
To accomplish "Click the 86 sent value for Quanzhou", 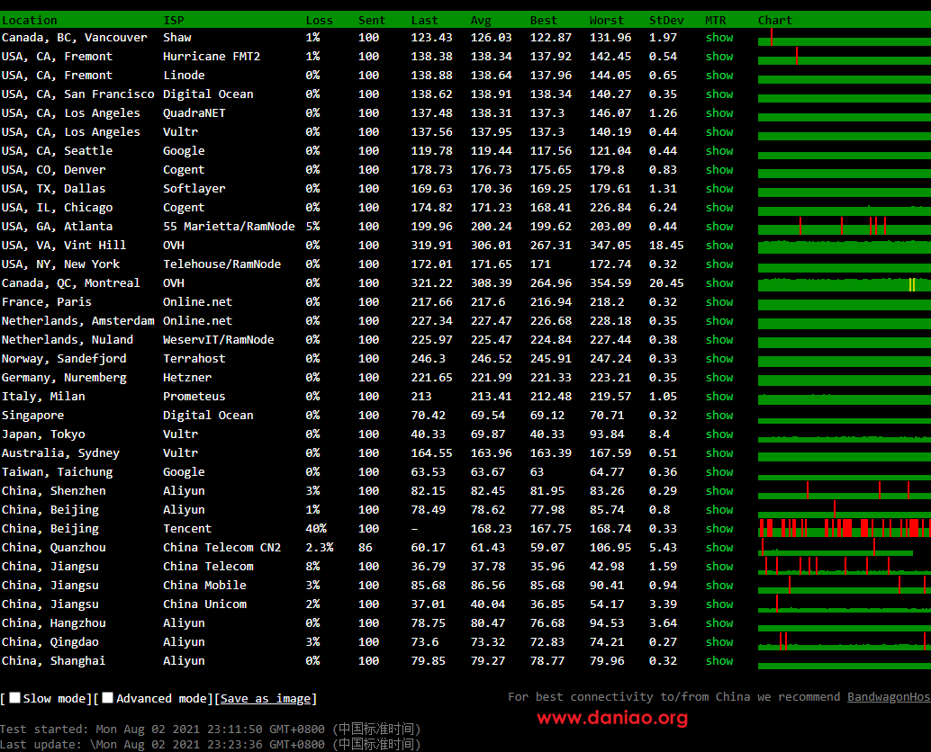I will point(366,548).
